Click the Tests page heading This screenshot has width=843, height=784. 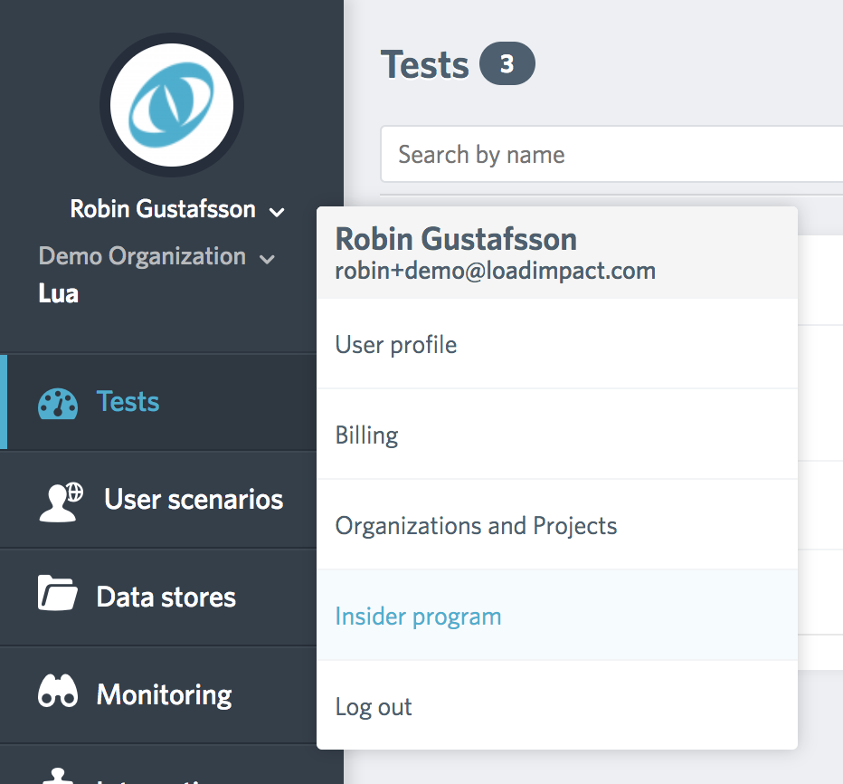(x=425, y=64)
